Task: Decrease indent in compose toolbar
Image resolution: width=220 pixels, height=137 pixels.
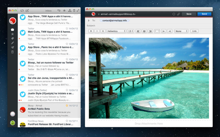Action: tap(163, 31)
